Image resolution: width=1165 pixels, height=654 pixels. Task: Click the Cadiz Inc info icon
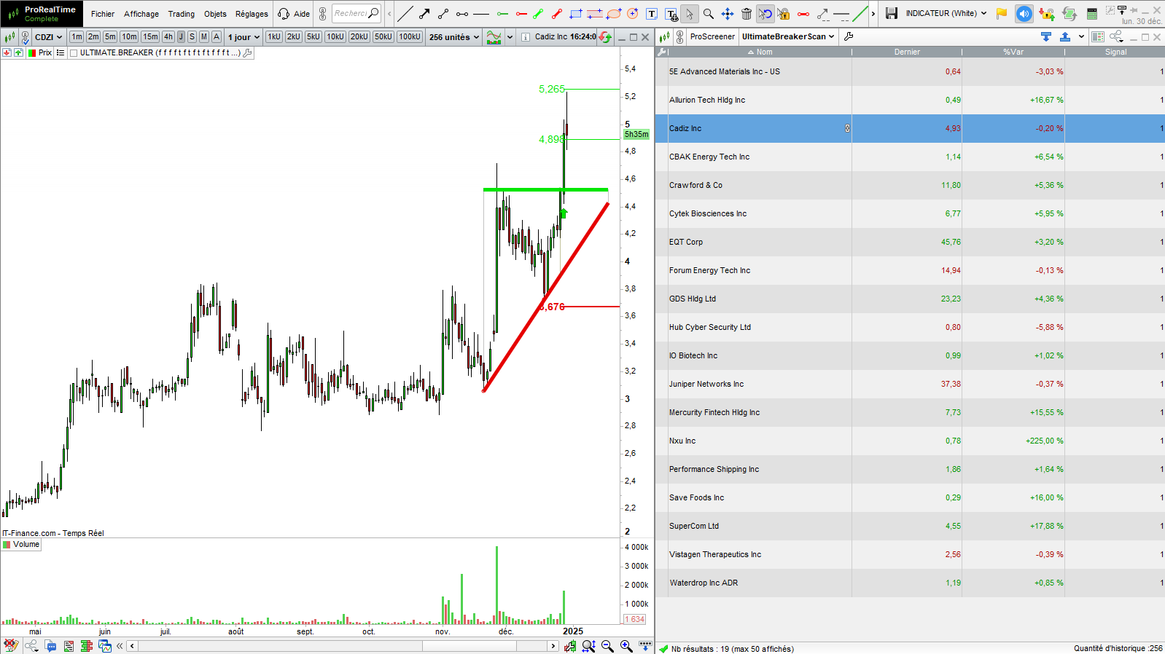(526, 36)
